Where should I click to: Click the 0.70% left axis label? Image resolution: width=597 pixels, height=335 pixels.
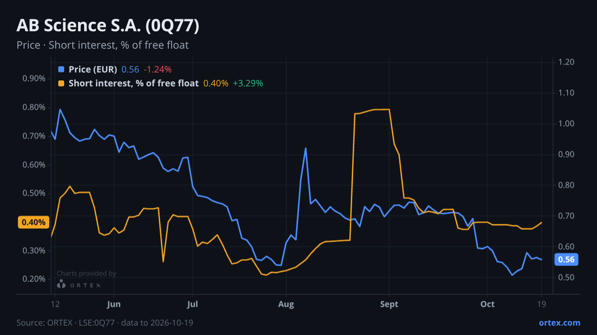point(34,136)
